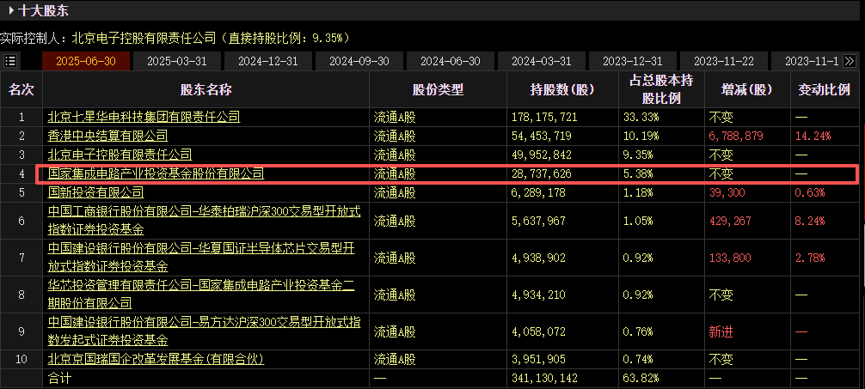Click the 股份类型 column header
The height and width of the screenshot is (389, 865).
point(438,90)
